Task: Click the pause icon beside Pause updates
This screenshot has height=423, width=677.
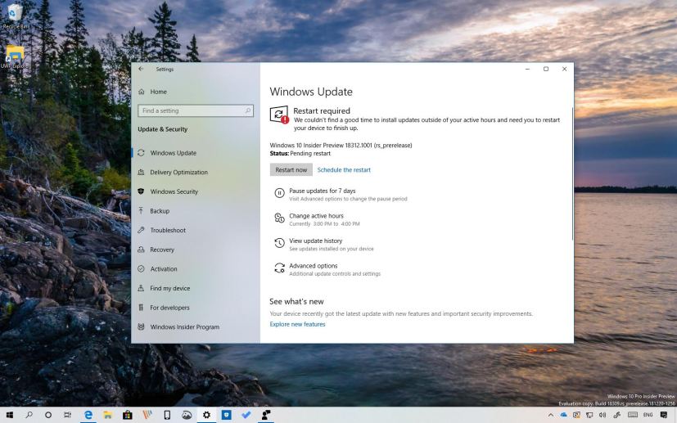Action: (279, 193)
